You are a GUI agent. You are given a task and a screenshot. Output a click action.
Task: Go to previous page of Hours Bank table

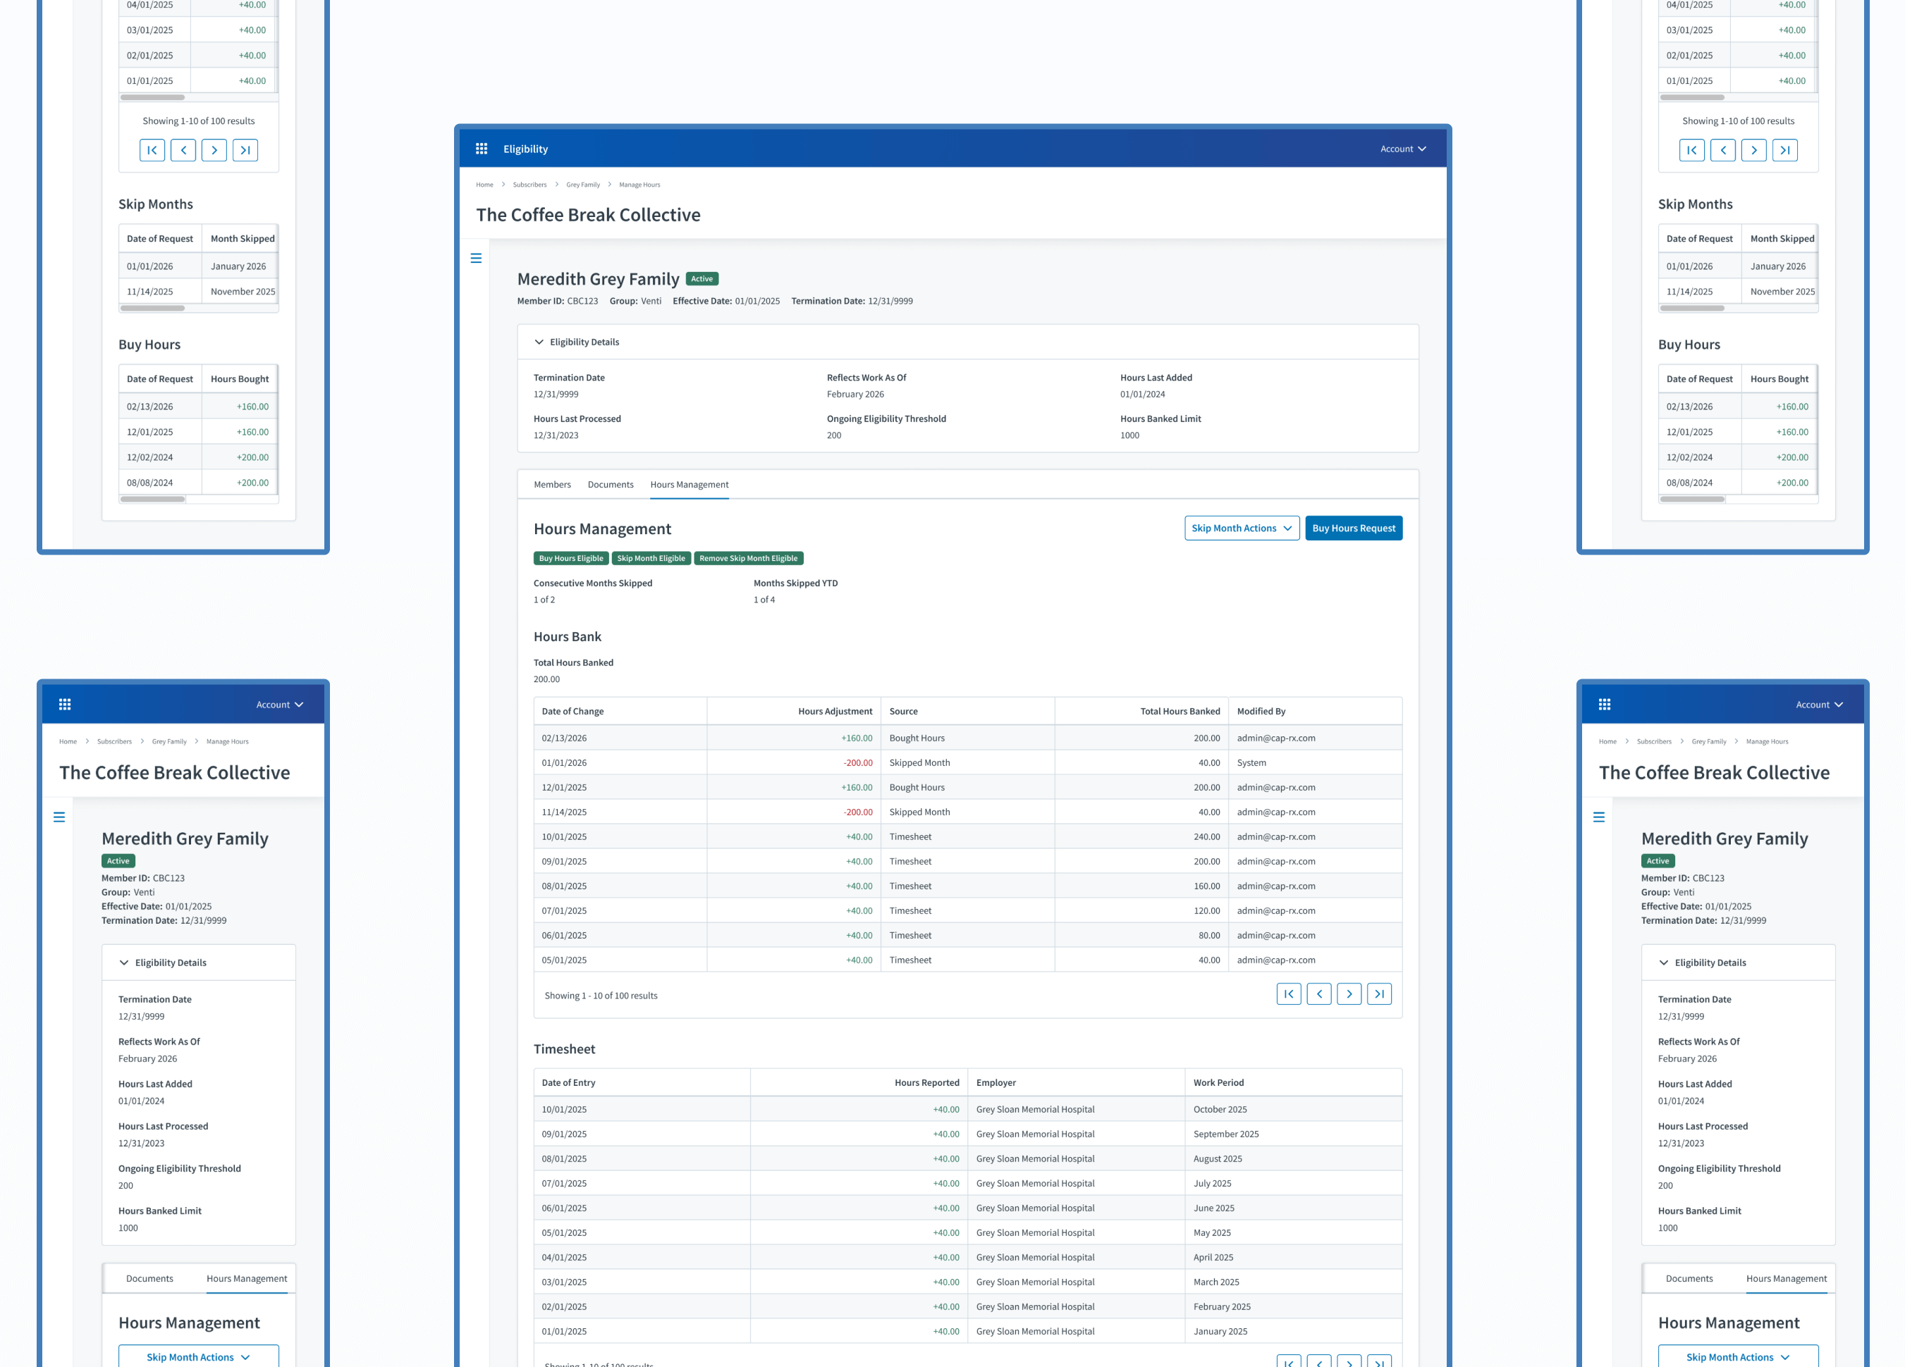[x=1318, y=994]
